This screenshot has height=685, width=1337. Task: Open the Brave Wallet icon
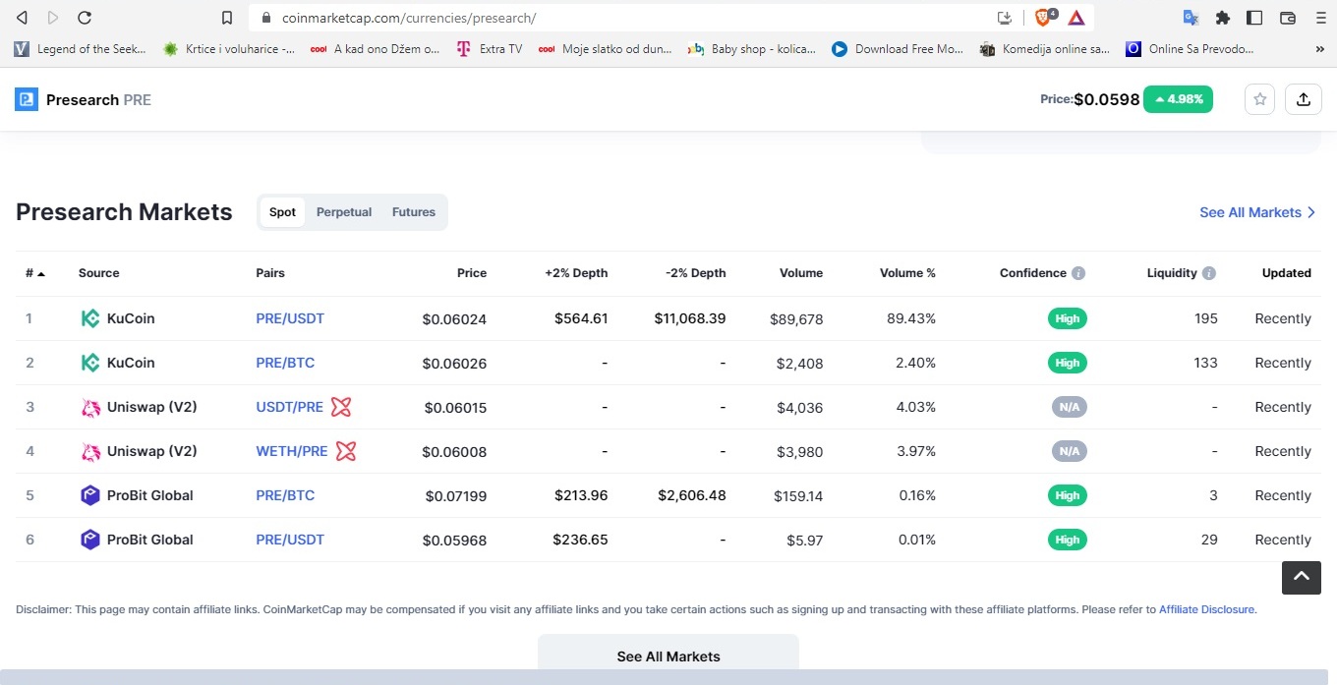tap(1287, 18)
